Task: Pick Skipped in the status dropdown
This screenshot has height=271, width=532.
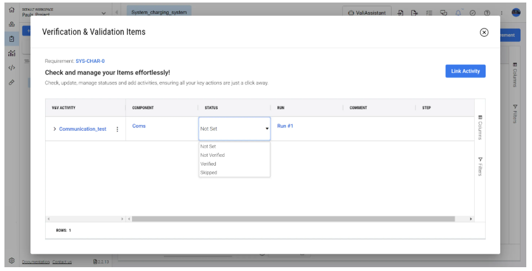Action: tap(209, 173)
